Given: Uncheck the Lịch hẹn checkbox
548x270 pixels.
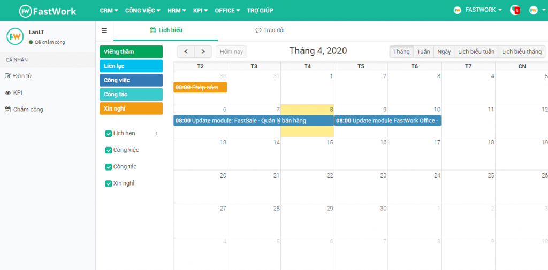Looking at the screenshot, I should pos(109,134).
